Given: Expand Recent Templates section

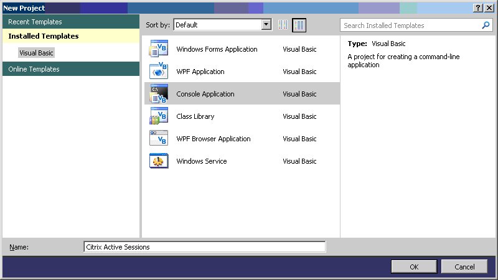Looking at the screenshot, I should coord(71,22).
